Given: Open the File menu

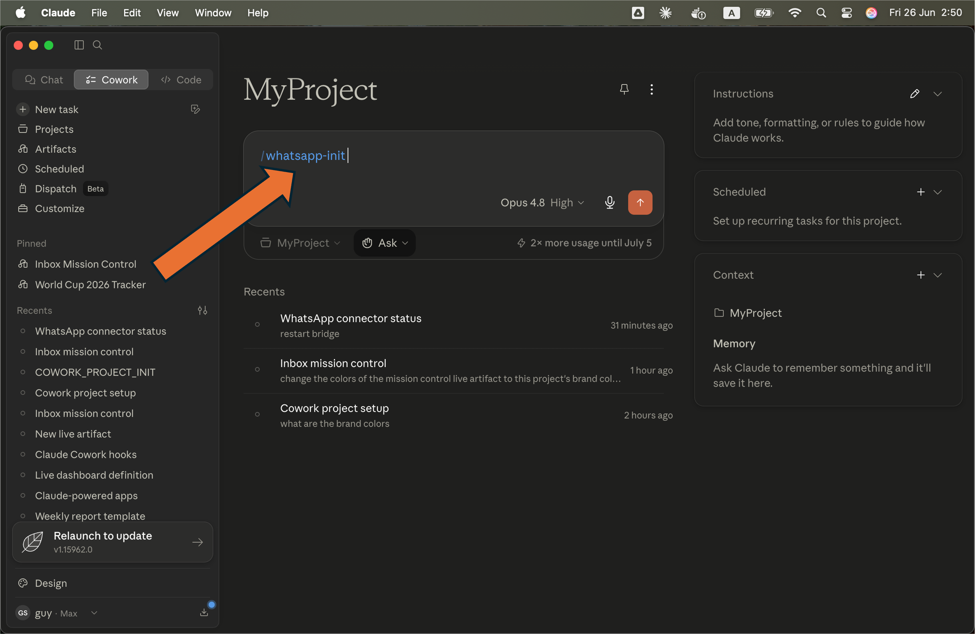Looking at the screenshot, I should [99, 13].
